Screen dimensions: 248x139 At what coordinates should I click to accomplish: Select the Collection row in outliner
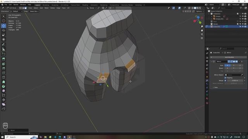point(226,14)
